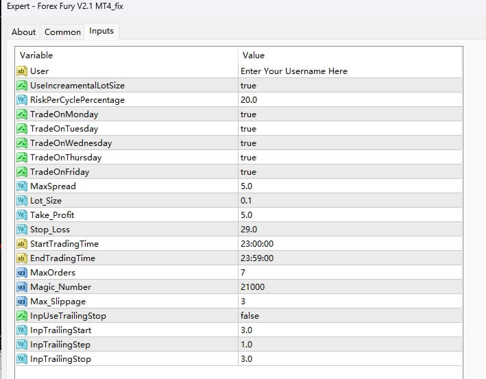Select the Lot_Size variable name
486x379 pixels.
point(46,201)
